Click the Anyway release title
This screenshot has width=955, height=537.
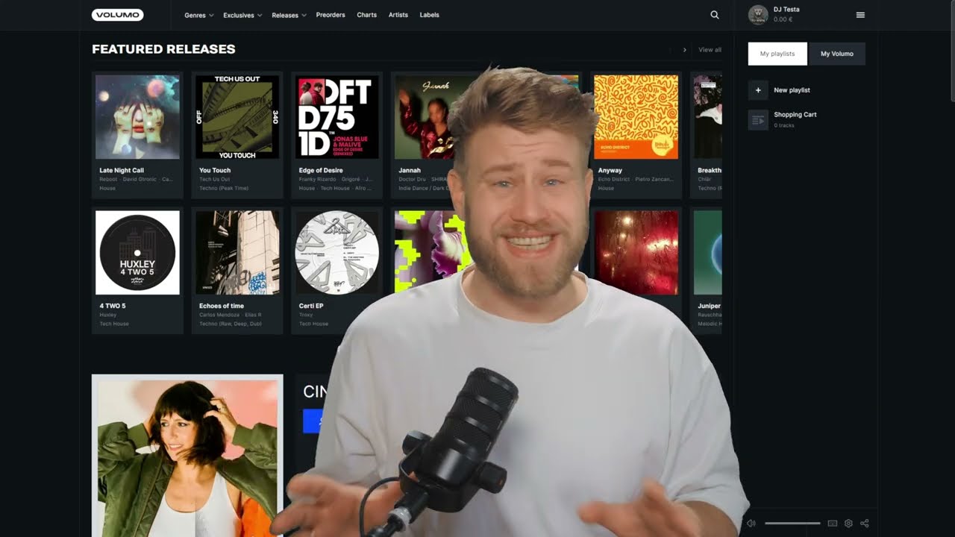point(610,171)
